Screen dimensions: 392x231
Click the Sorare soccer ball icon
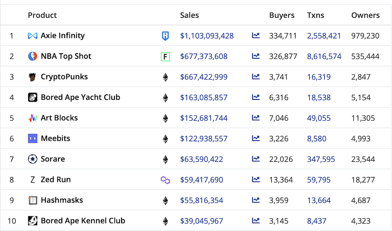coord(33,159)
